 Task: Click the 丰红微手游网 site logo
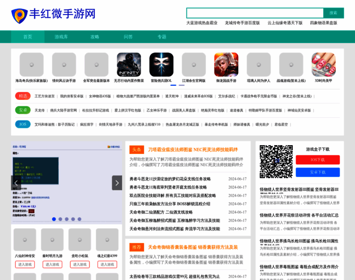coord(53,15)
